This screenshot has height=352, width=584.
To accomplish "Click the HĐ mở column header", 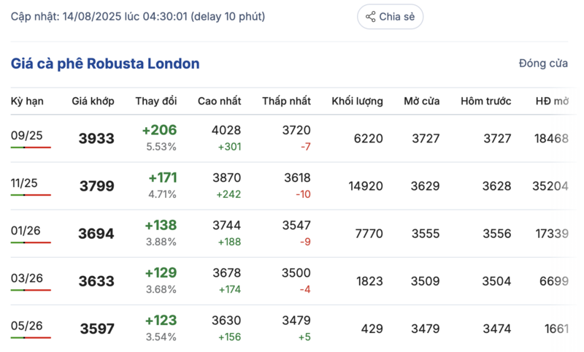I will pyautogui.click(x=551, y=101).
